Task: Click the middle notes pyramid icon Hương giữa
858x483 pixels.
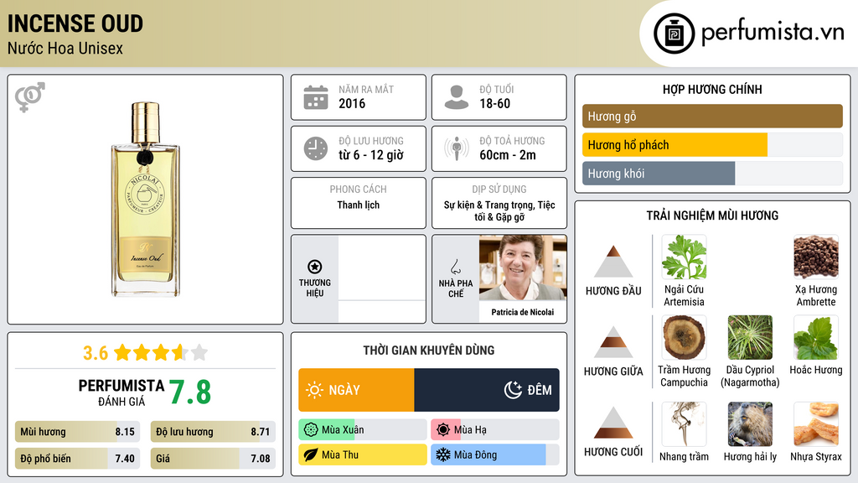Action: coord(613,342)
